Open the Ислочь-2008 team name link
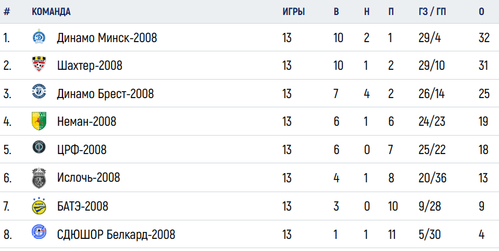Viewport: 499px width, 251px height. point(88,177)
